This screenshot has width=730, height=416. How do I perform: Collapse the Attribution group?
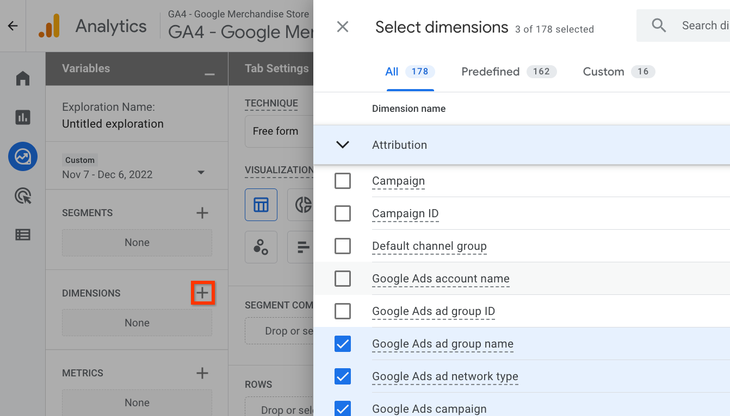[343, 145]
